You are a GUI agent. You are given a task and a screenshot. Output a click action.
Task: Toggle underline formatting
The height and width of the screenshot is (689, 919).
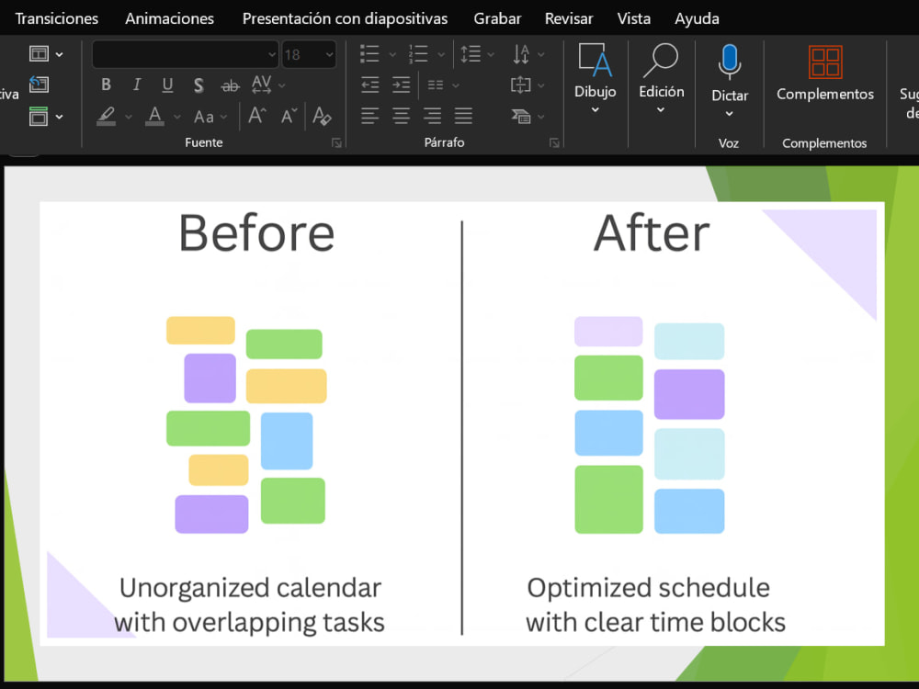coord(167,85)
